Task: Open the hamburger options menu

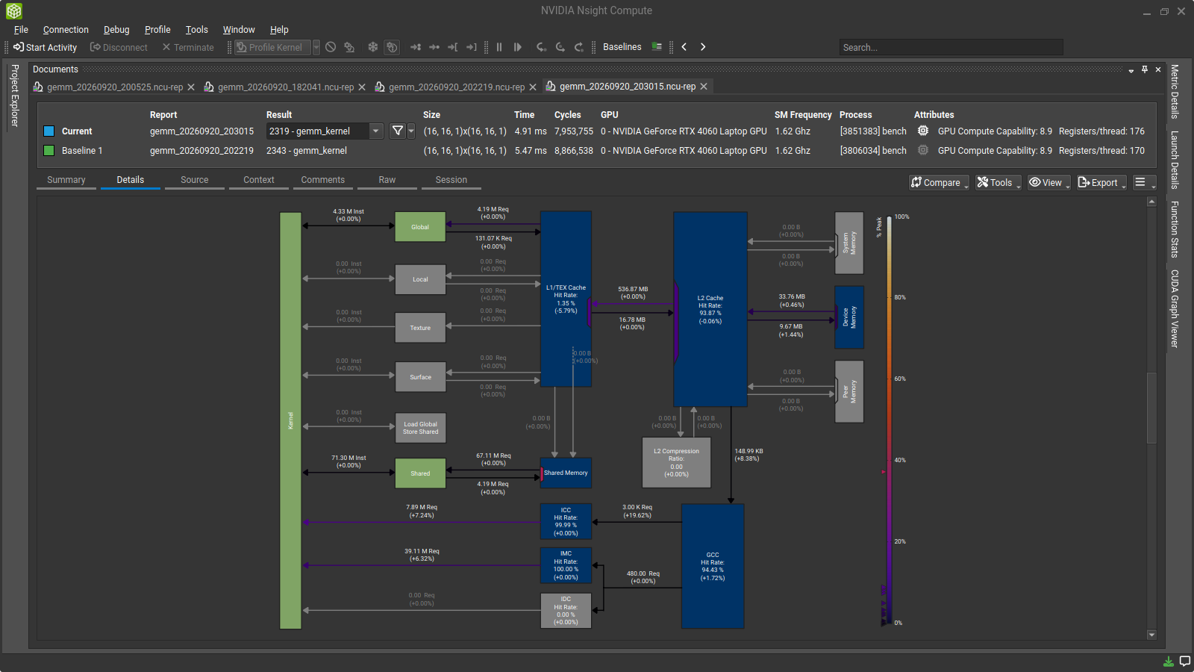Action: [x=1144, y=183]
